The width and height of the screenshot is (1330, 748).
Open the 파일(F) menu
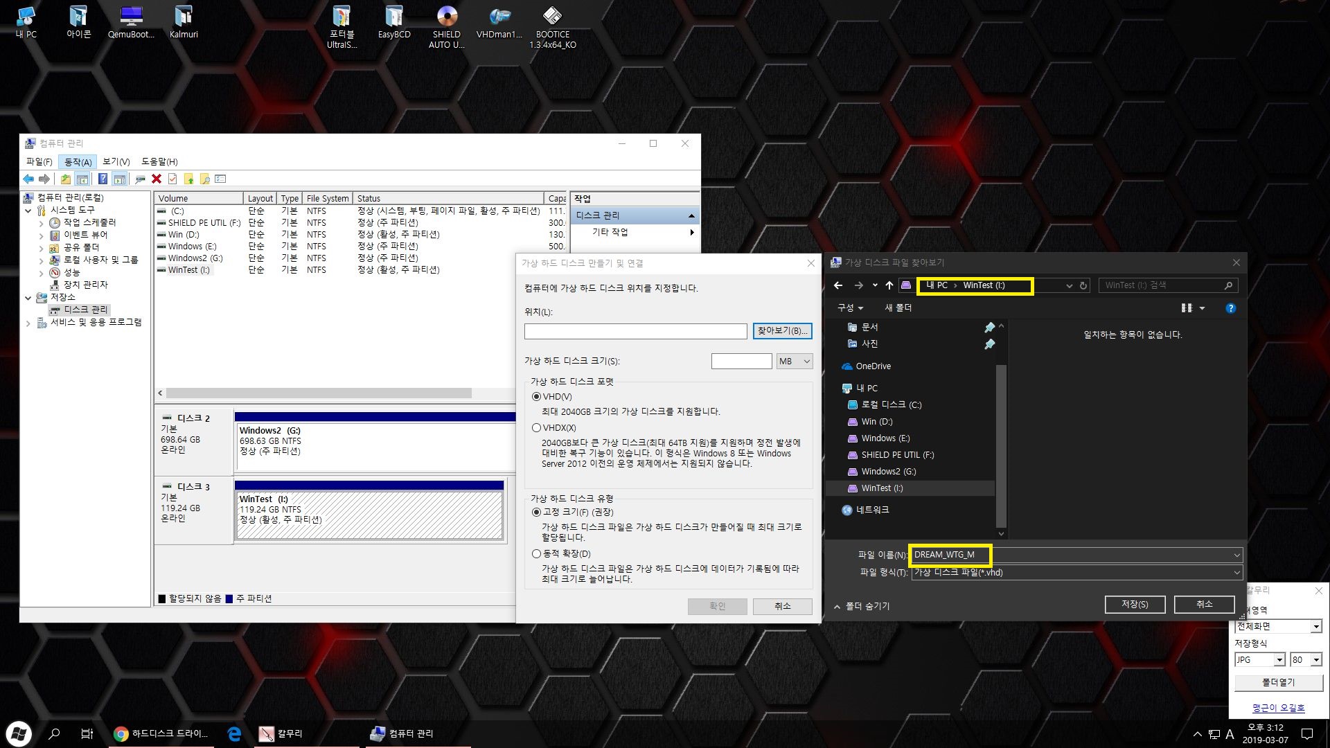pyautogui.click(x=39, y=161)
